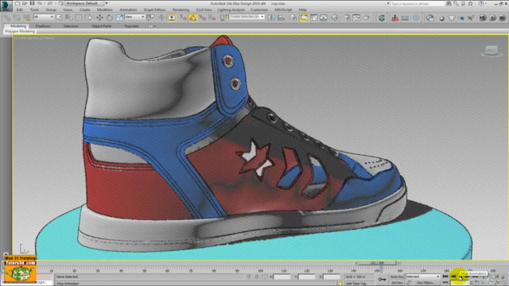
Task: Click the search field 'Type a keyword or phrase'
Action: [x=417, y=3]
